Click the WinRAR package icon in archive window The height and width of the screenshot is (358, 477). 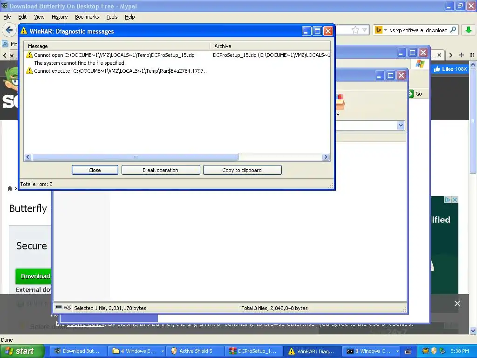[340, 102]
